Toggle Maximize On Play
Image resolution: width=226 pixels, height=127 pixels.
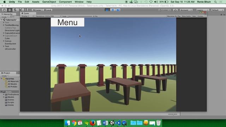click(x=174, y=16)
